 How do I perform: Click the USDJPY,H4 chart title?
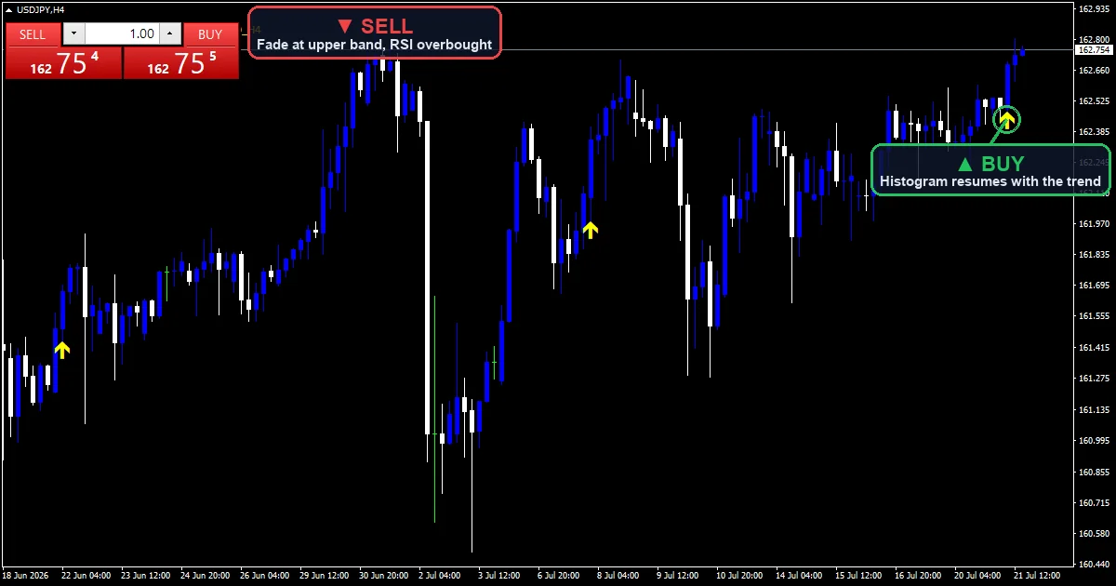(x=40, y=9)
